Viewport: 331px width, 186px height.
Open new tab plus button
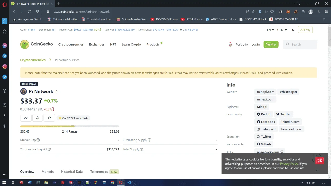[x=59, y=4]
